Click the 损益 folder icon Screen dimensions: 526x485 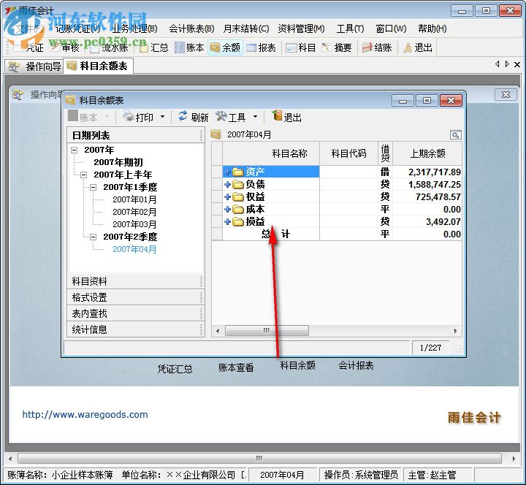tap(238, 222)
